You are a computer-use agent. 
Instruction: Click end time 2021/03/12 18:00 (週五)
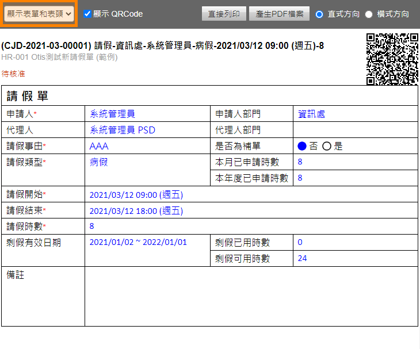[x=136, y=210]
